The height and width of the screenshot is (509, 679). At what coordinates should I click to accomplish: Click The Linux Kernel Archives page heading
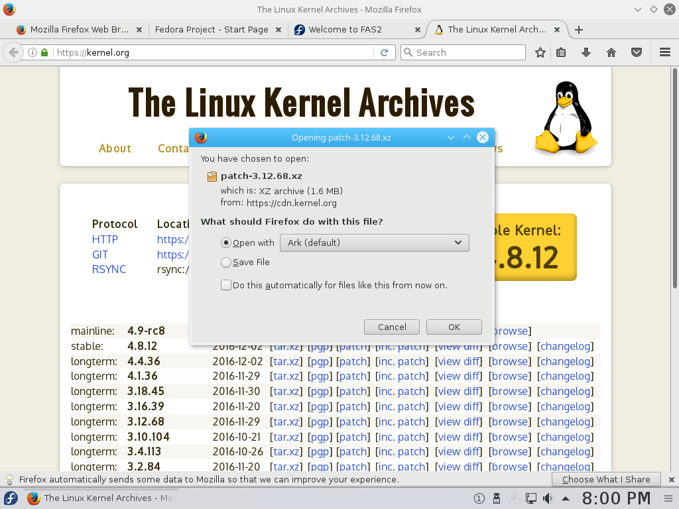tap(302, 103)
